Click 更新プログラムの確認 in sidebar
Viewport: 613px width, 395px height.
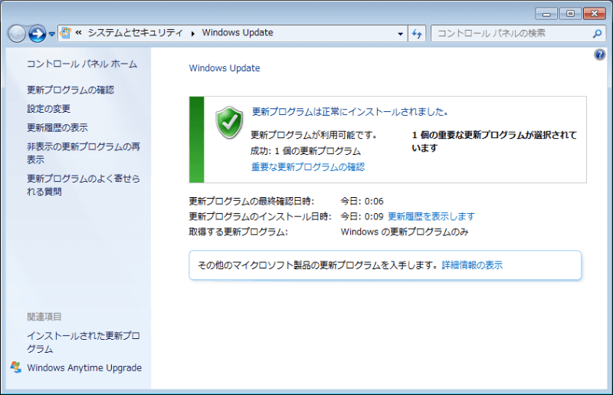tap(70, 90)
